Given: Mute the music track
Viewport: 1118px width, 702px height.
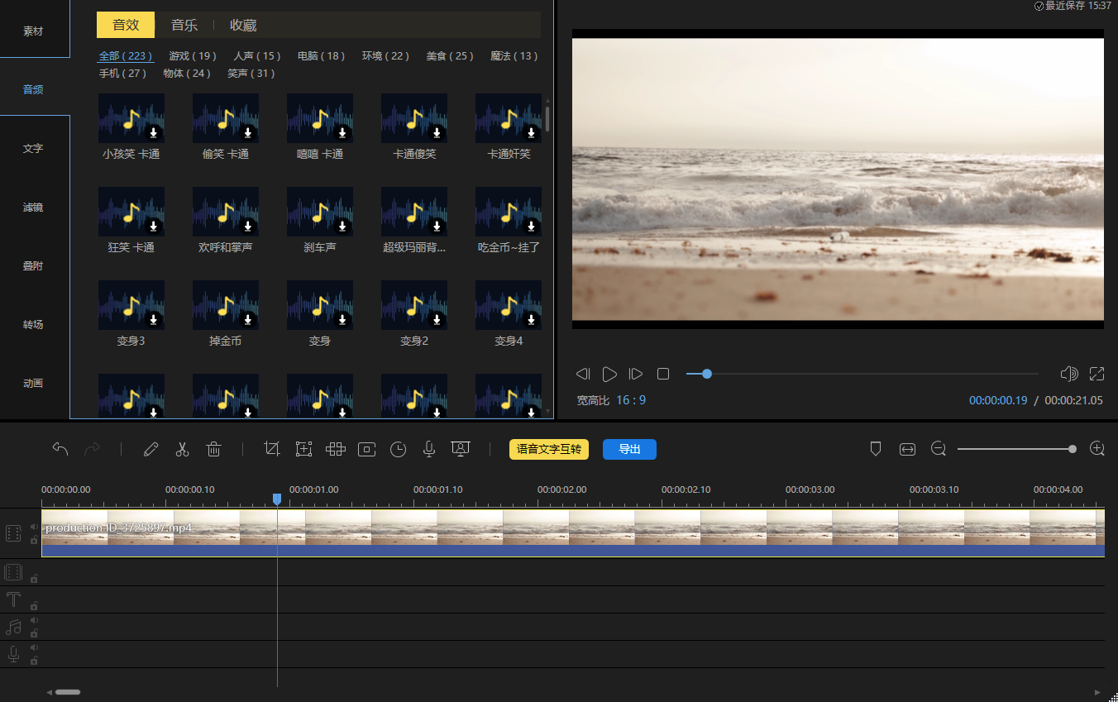Looking at the screenshot, I should [x=34, y=619].
